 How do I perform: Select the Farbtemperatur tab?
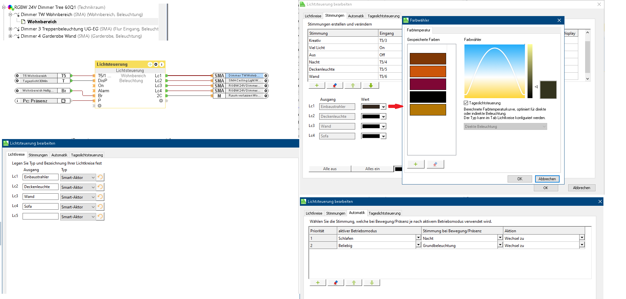tap(418, 30)
